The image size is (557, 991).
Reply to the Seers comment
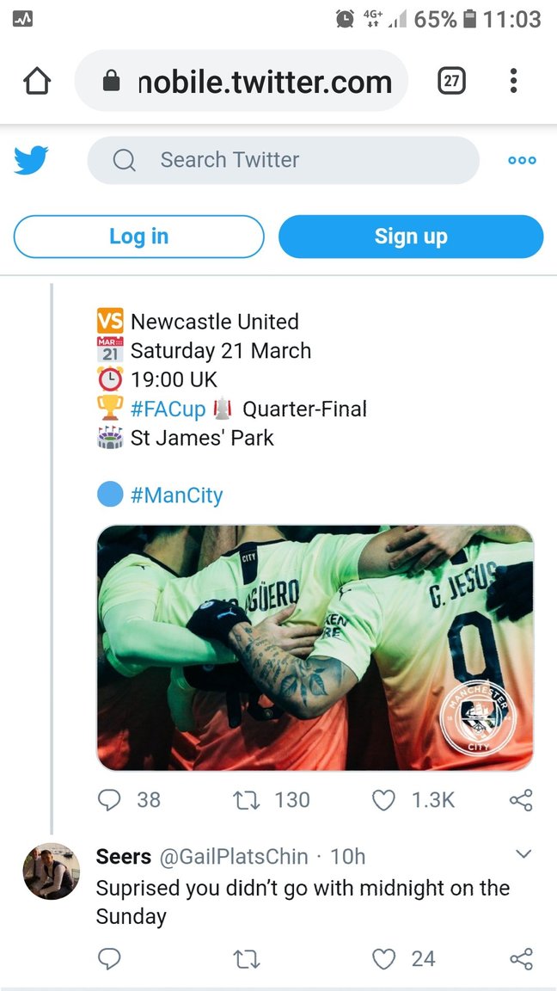(x=109, y=958)
